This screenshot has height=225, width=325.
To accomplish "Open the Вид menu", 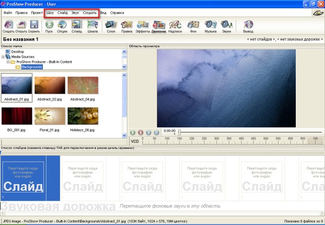I will pyautogui.click(x=103, y=13).
